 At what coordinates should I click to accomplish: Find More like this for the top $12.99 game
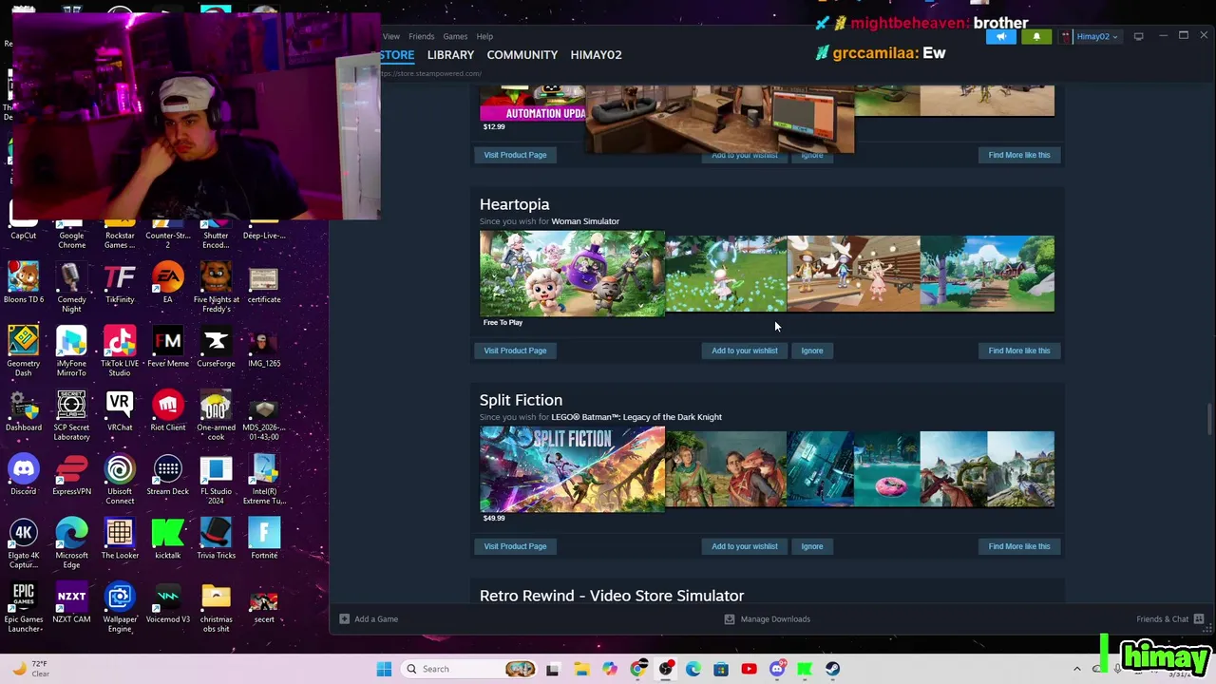[x=1018, y=155]
